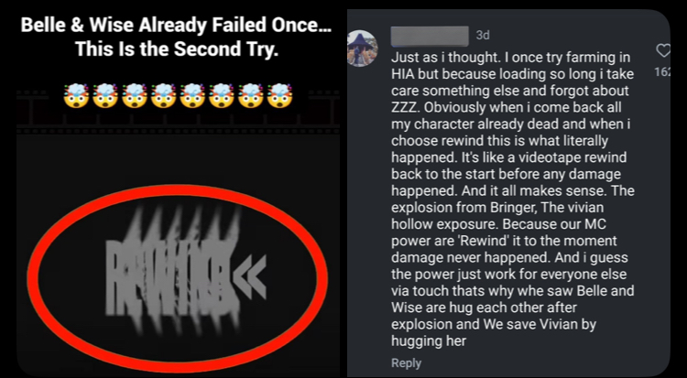Click the final "hugging her" line of the comment
Viewport: 687px width, 378px height.
[x=429, y=340]
